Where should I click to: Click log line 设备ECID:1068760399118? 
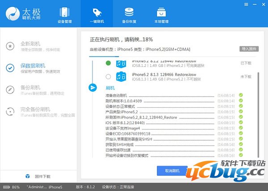click(x=128, y=134)
